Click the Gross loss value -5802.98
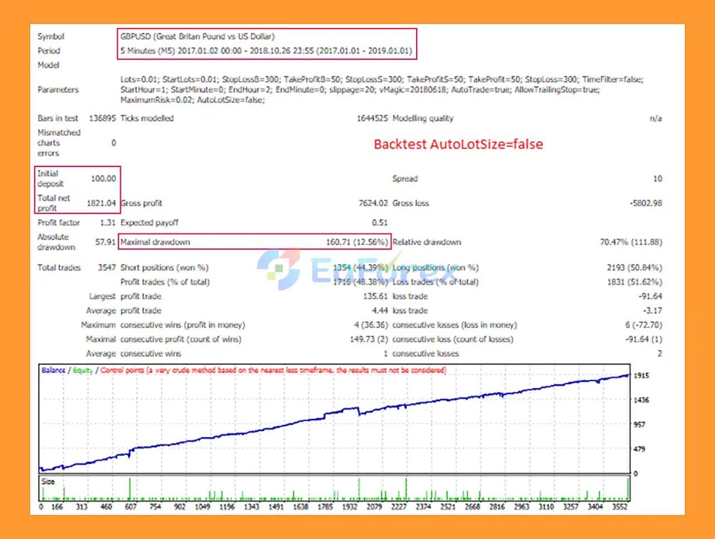This screenshot has height=539, width=715. point(646,203)
